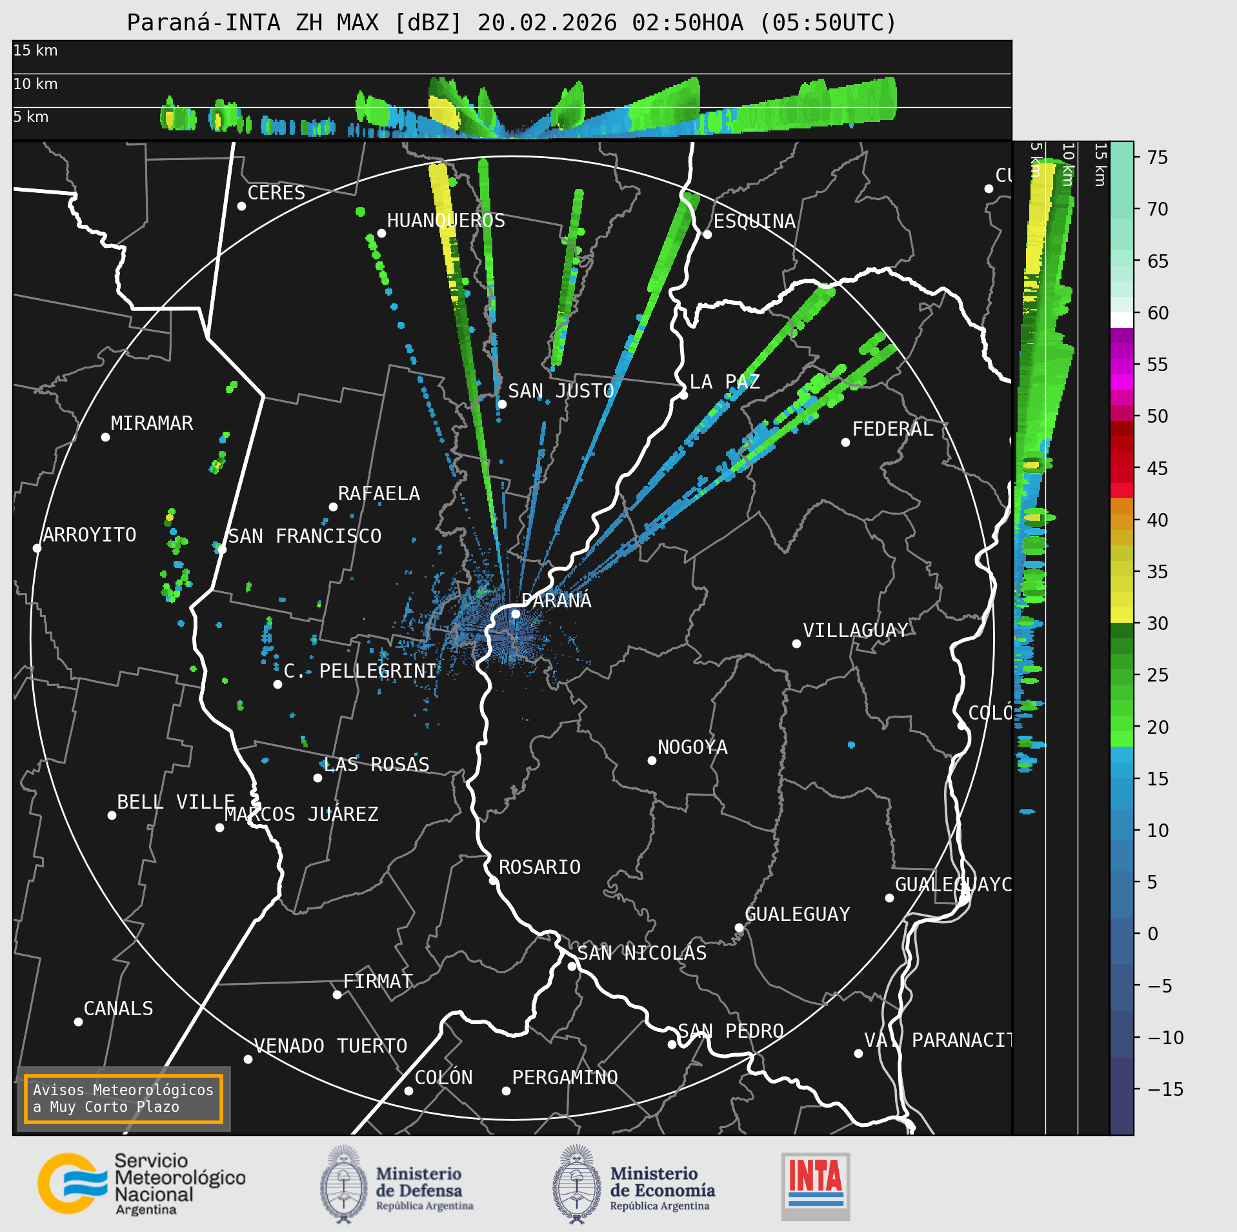The width and height of the screenshot is (1237, 1232).
Task: Click the Esquina city marker
Action: pos(707,234)
